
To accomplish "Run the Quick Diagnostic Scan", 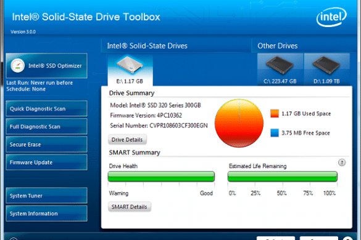I will (x=46, y=108).
